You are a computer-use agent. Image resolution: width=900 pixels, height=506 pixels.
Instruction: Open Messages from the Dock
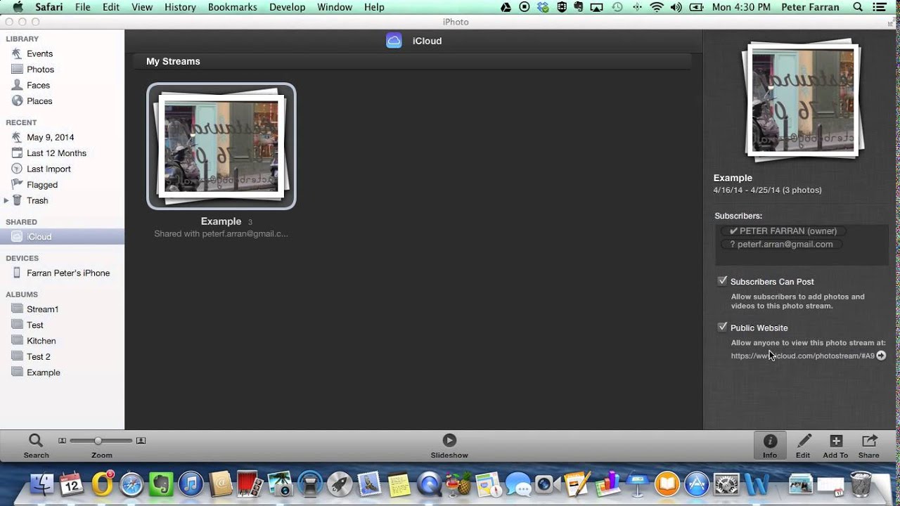[518, 484]
